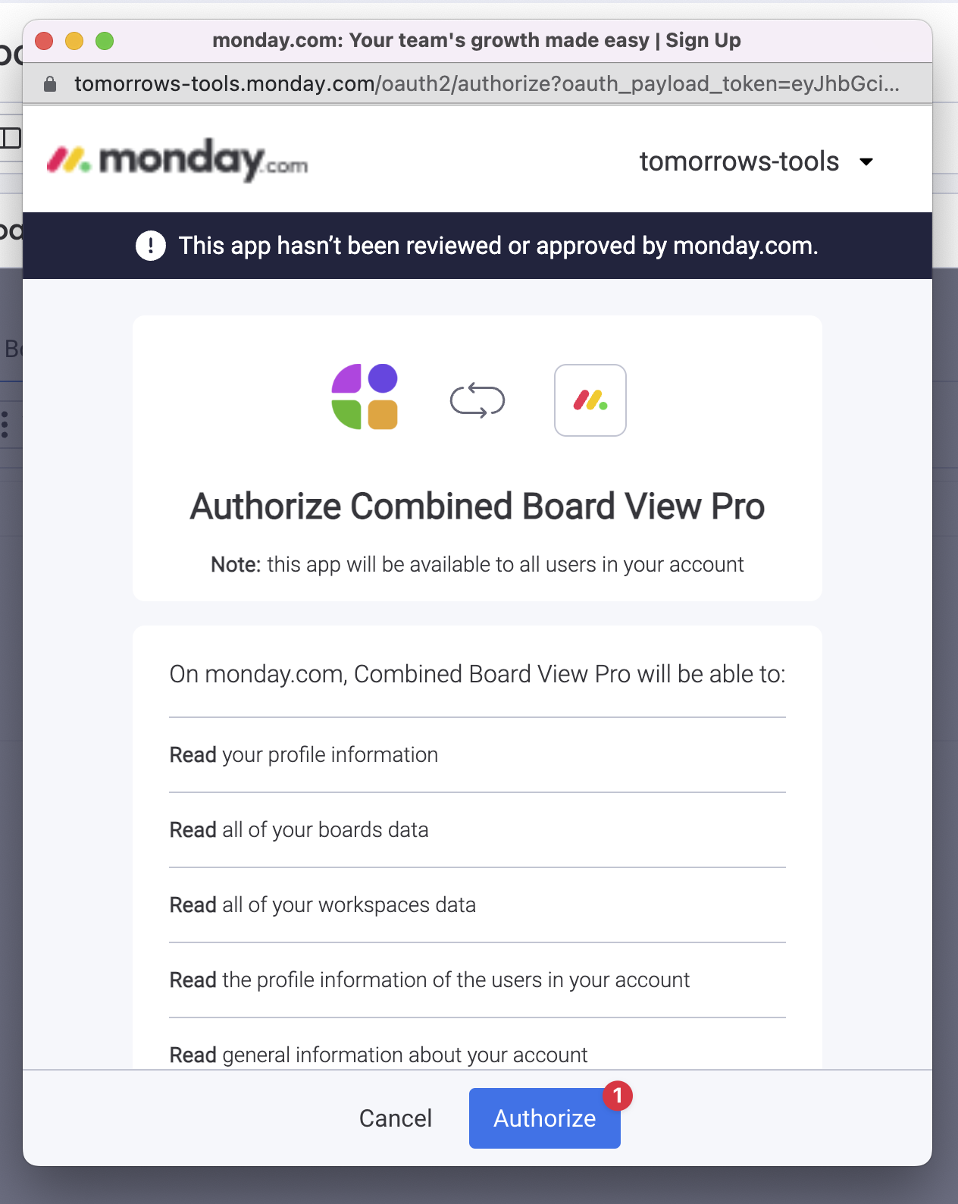Screen dimensions: 958x1204
Task: Click the exclamation warning icon in the banner
Action: pos(151,246)
